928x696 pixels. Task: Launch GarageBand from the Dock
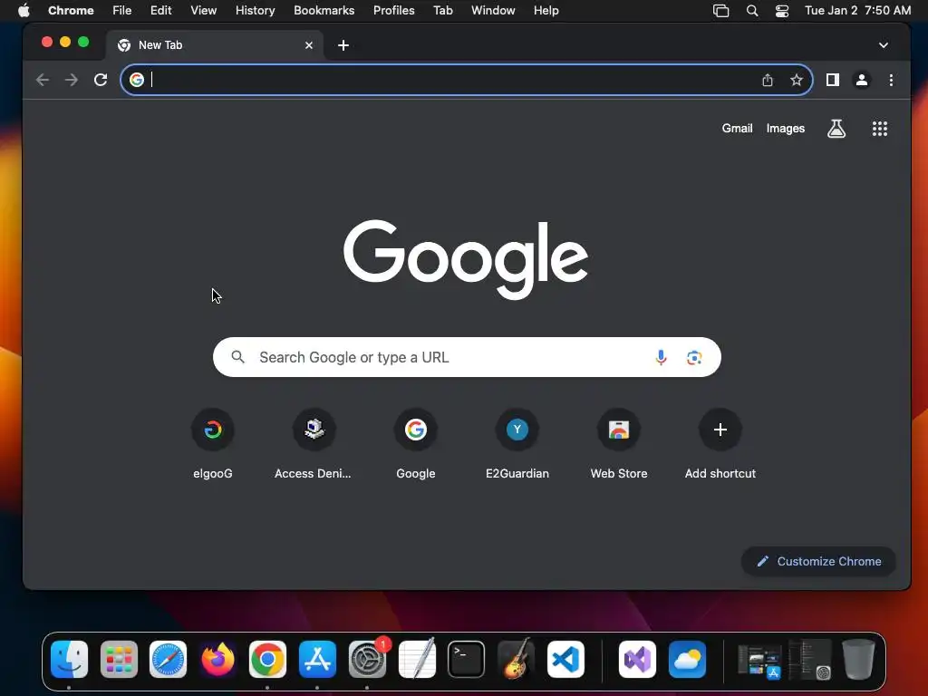tap(516, 660)
